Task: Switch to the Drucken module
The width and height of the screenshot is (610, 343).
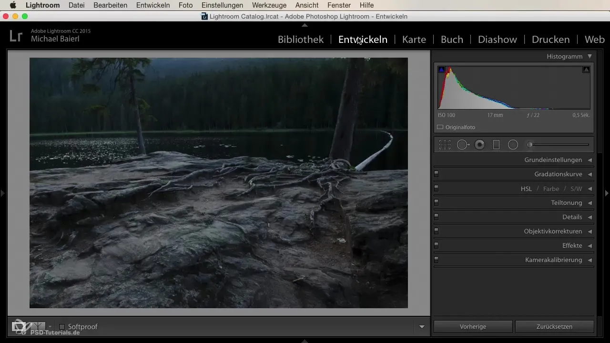Action: (x=551, y=40)
